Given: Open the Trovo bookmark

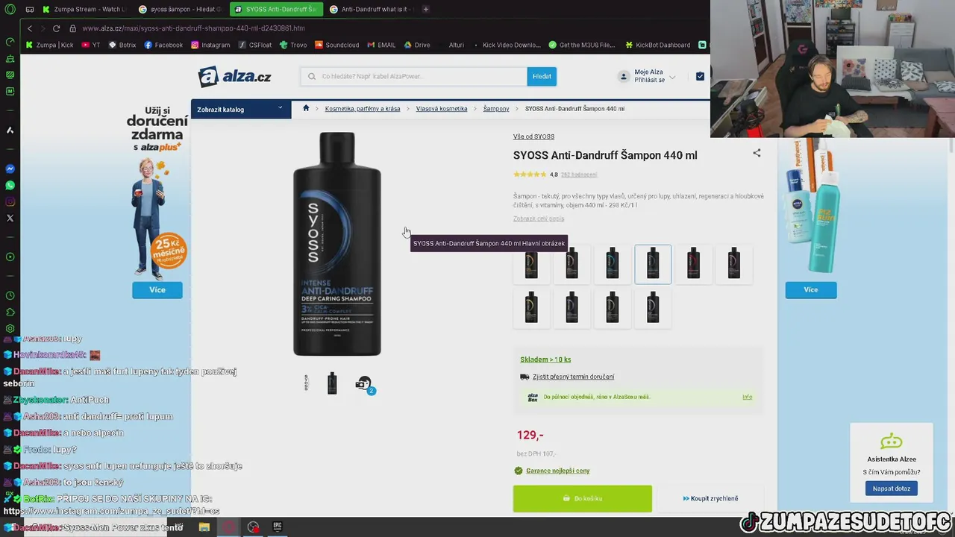Looking at the screenshot, I should [293, 45].
